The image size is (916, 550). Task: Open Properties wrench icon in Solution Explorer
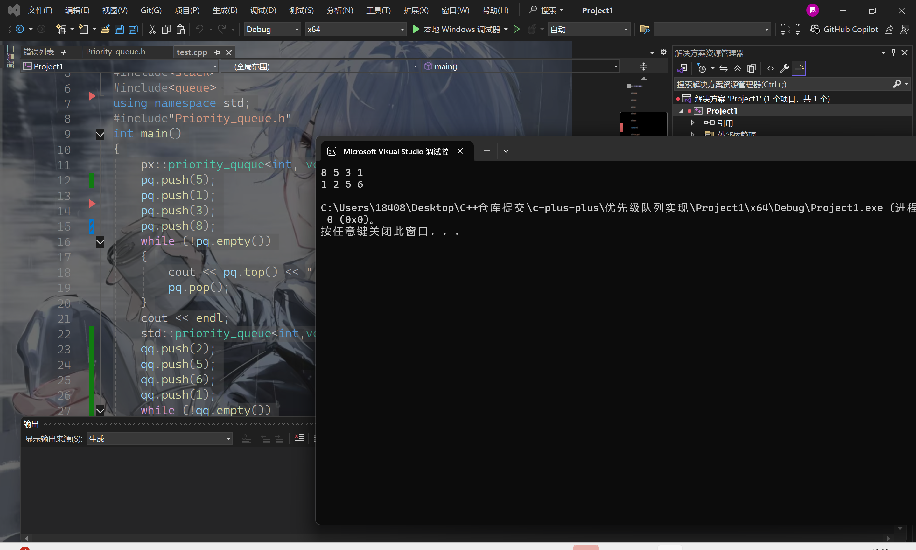(x=784, y=68)
